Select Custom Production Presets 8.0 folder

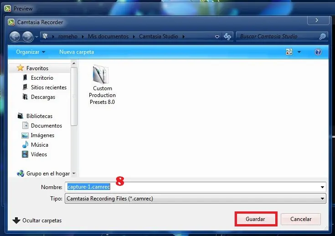[x=102, y=85]
